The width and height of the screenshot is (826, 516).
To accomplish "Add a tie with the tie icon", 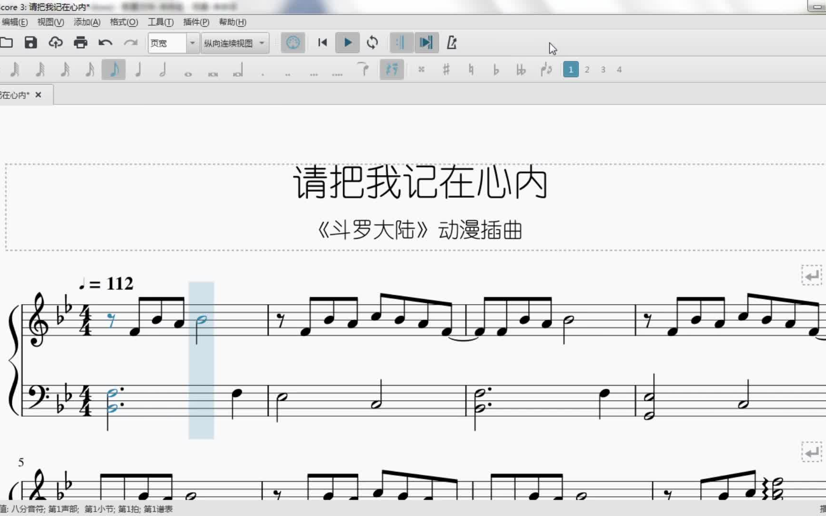I will (364, 70).
